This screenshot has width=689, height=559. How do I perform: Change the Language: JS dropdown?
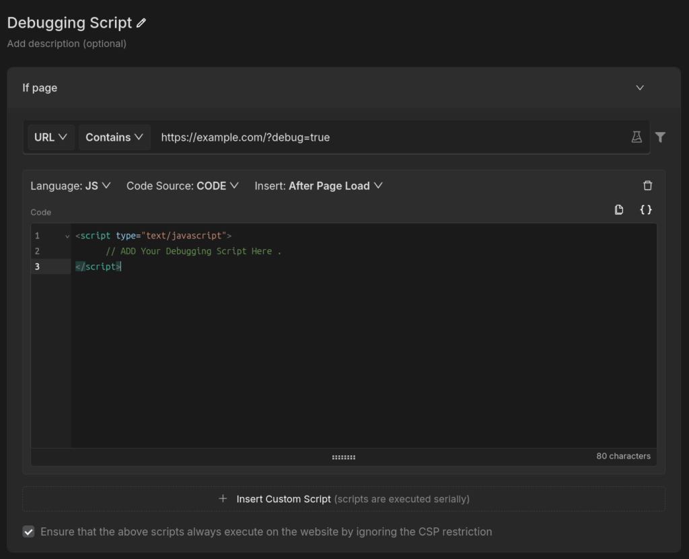70,186
